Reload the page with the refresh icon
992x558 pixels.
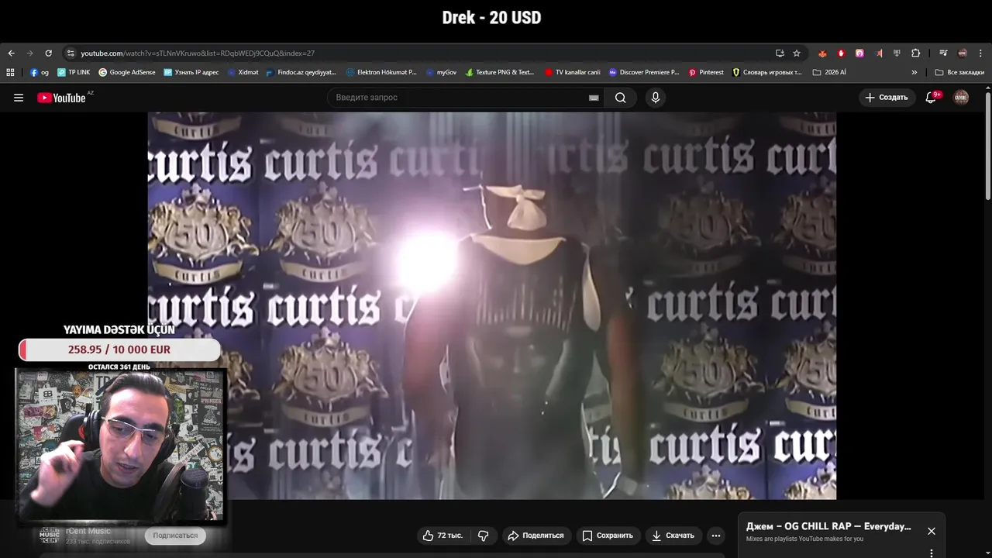(48, 53)
